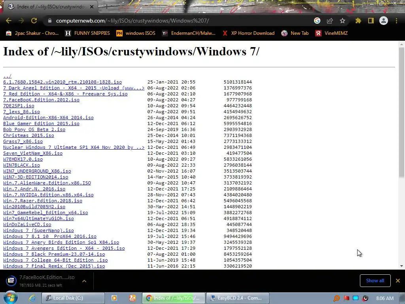Download Windows 7 Final Remix iso
The image size is (405, 304).
[x=54, y=266]
